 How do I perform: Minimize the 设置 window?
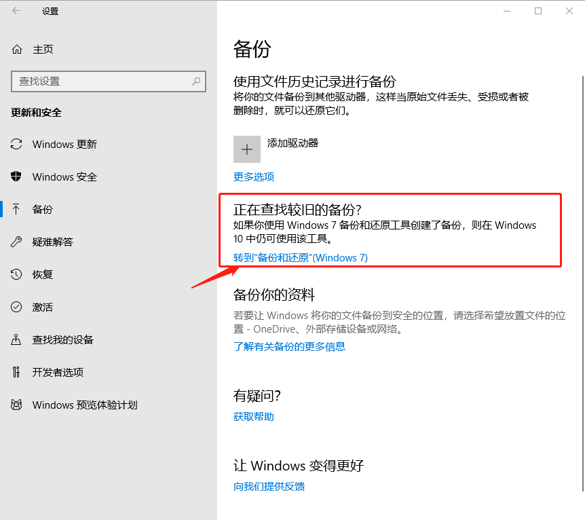click(507, 11)
